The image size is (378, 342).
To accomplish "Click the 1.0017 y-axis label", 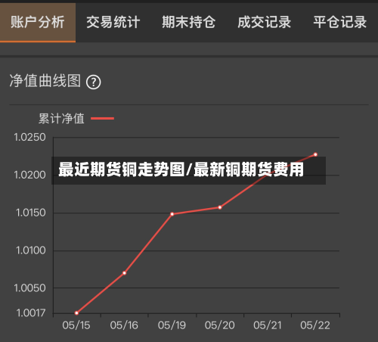I will (x=31, y=313).
